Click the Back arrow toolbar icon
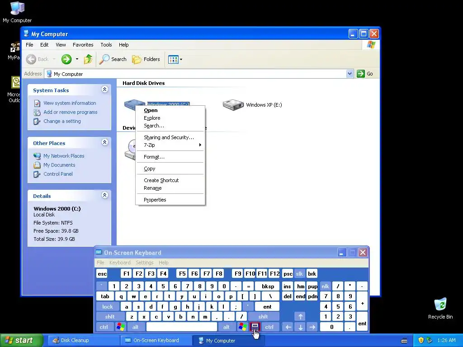Screen dimensions: 463x347 point(31,59)
